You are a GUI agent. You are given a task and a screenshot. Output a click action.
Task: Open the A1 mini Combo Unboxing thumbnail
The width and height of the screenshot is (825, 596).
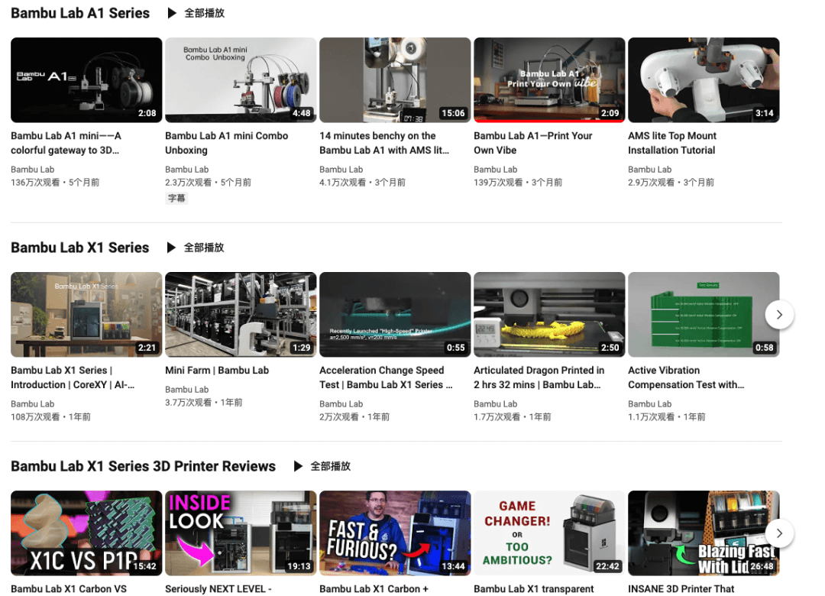pyautogui.click(x=241, y=80)
